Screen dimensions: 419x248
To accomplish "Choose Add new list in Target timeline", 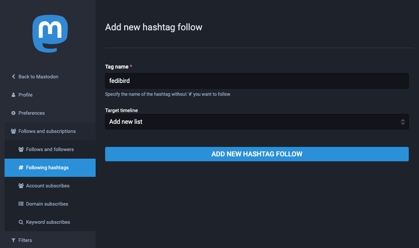I will [x=257, y=122].
